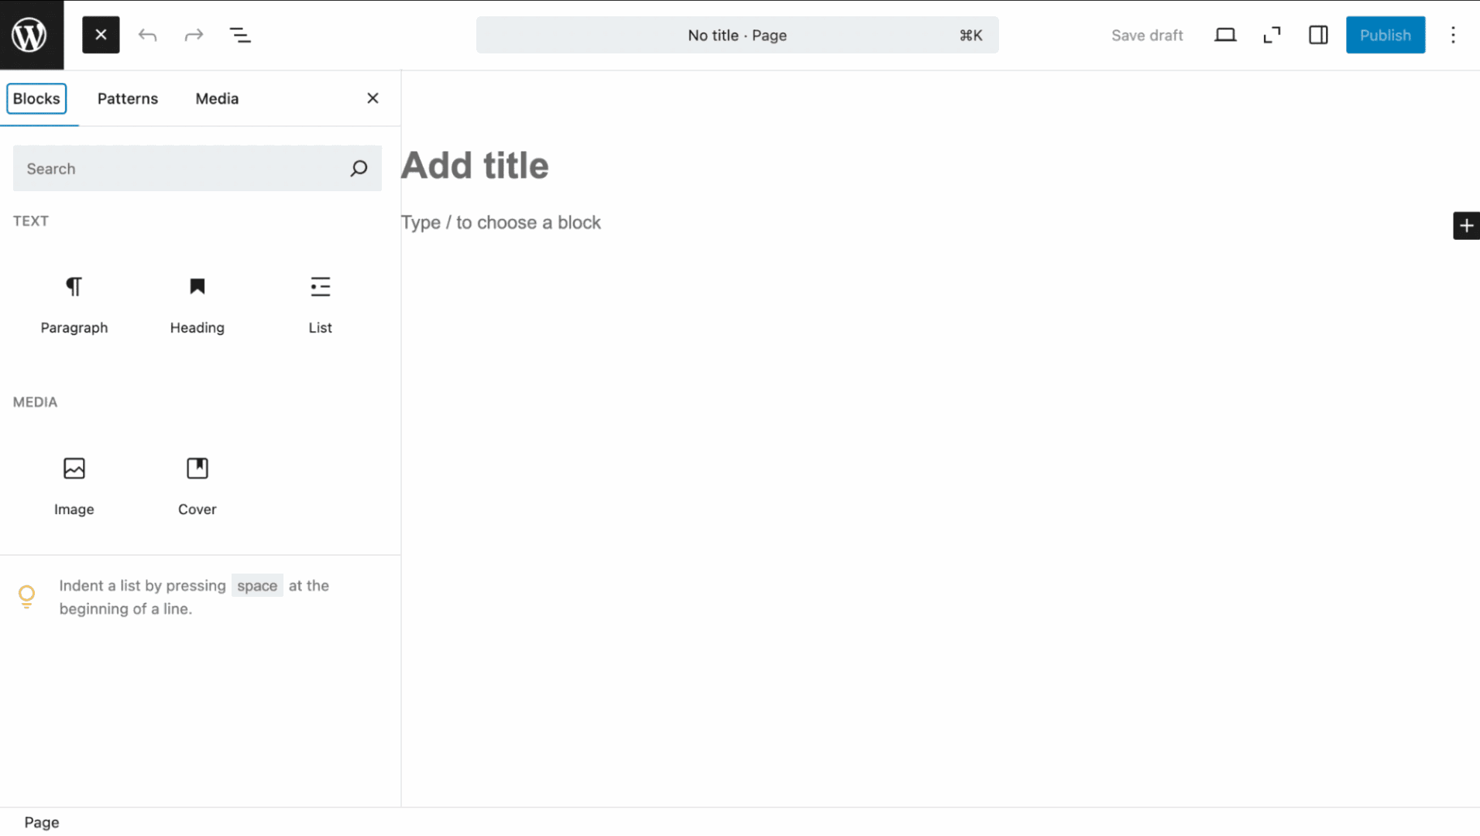Close the block inserter toggle button
The image size is (1480, 836).
[x=101, y=35]
